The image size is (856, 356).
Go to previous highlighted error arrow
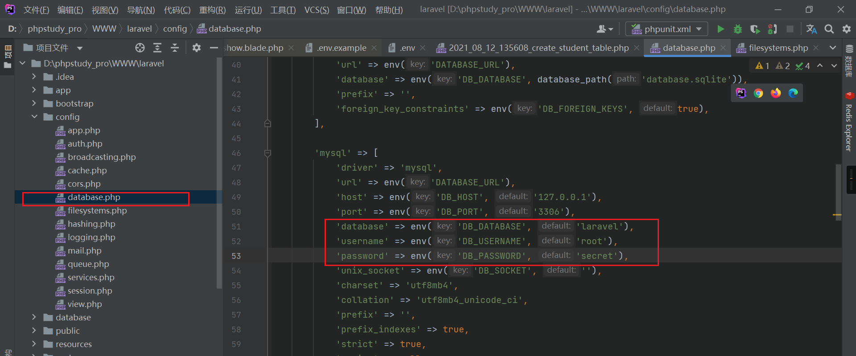(820, 65)
